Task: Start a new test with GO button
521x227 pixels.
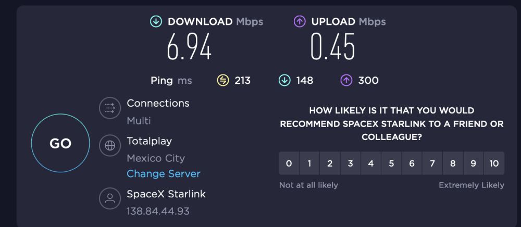Action: pos(60,143)
